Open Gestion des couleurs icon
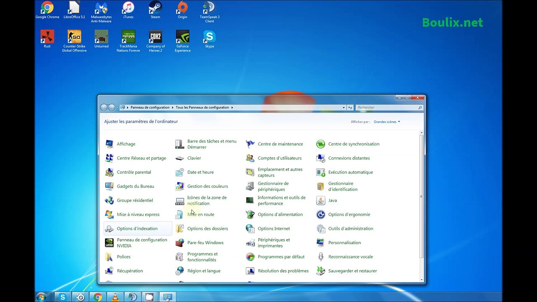This screenshot has height=302, width=537. (x=180, y=186)
